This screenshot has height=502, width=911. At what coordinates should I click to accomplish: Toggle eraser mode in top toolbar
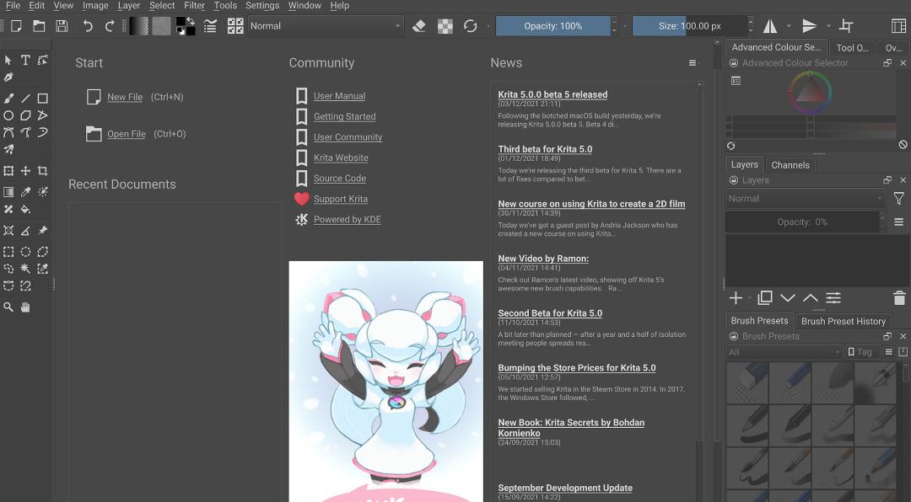[x=419, y=26]
